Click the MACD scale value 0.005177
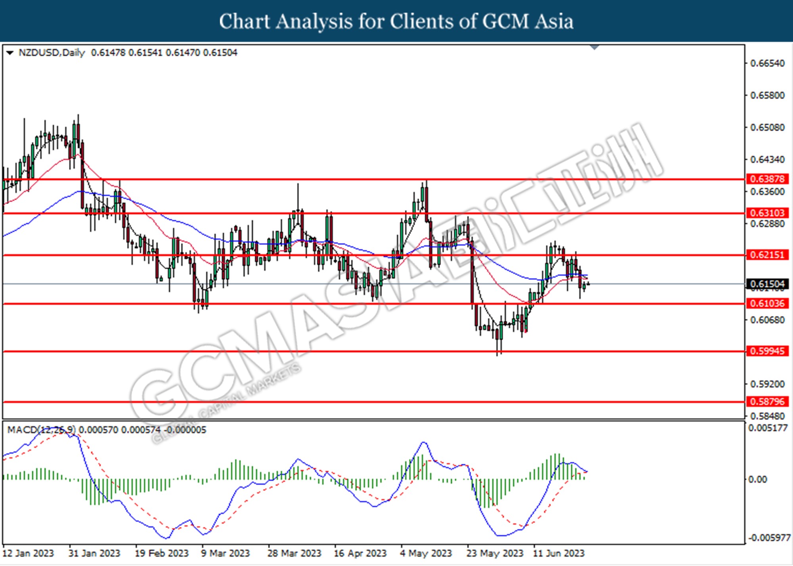The height and width of the screenshot is (566, 793). pyautogui.click(x=768, y=428)
